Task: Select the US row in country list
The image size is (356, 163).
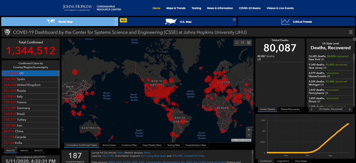Action: coord(30,73)
